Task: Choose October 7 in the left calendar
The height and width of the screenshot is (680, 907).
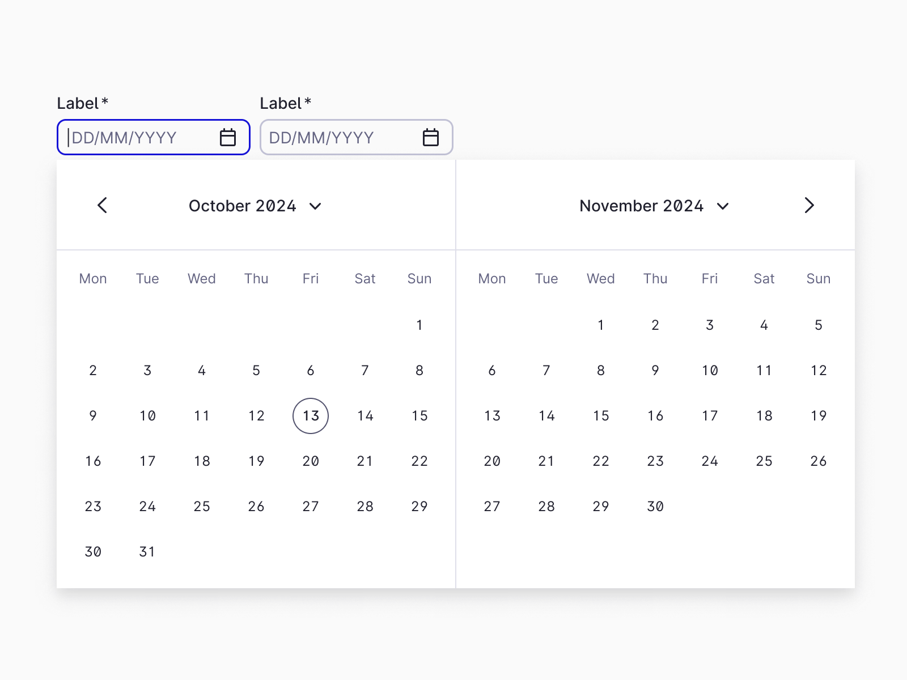Action: [365, 371]
